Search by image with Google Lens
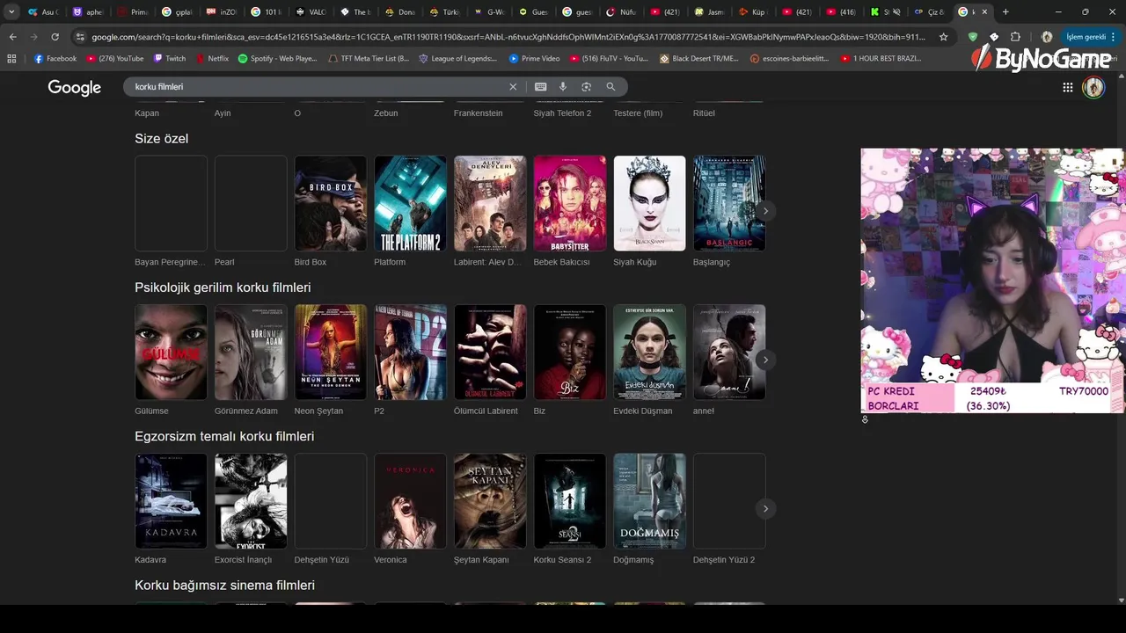1126x633 pixels. tap(586, 87)
